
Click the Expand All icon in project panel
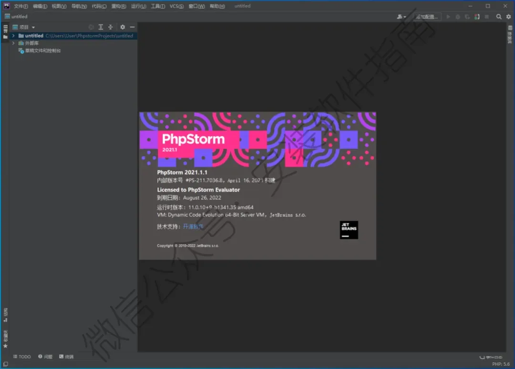click(x=101, y=27)
